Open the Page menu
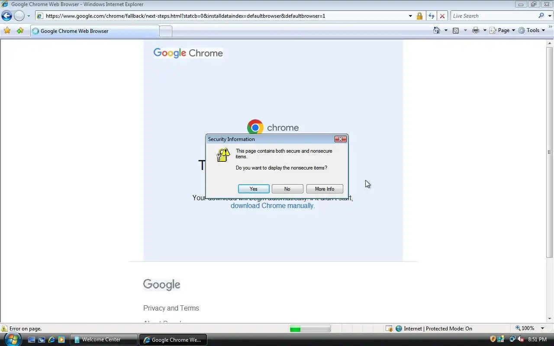554x346 pixels. pyautogui.click(x=502, y=30)
